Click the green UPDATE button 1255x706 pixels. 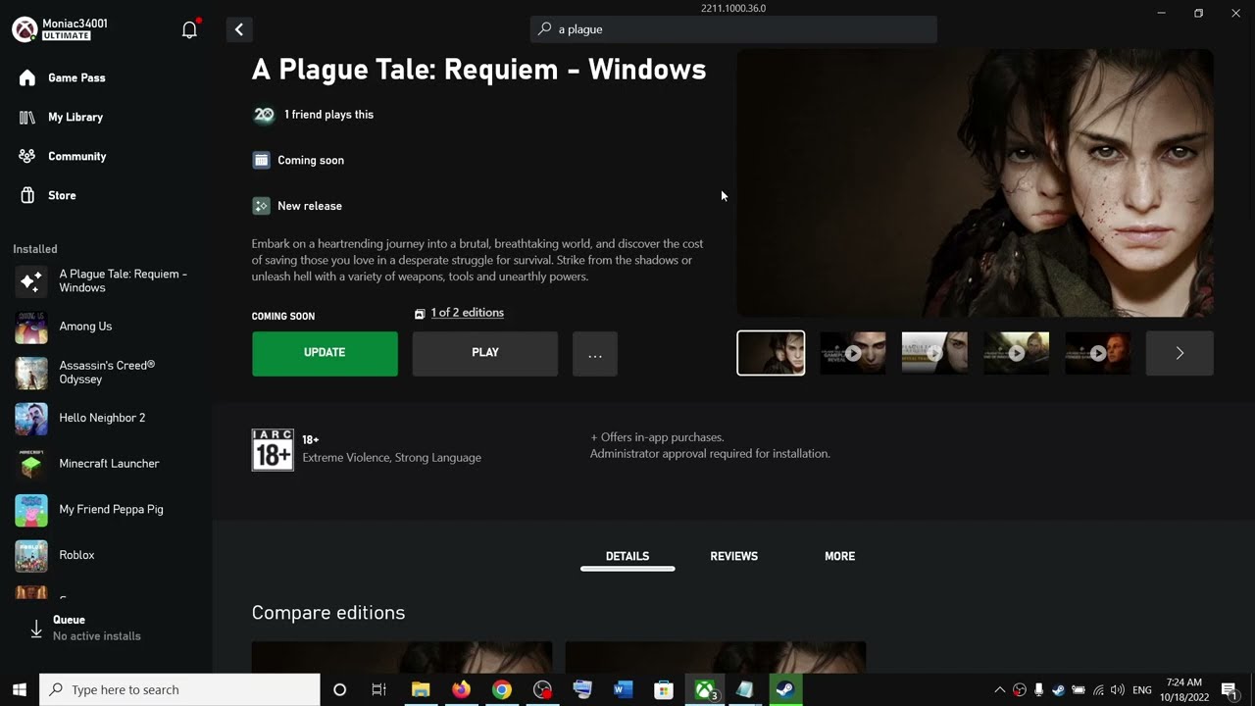pos(325,353)
